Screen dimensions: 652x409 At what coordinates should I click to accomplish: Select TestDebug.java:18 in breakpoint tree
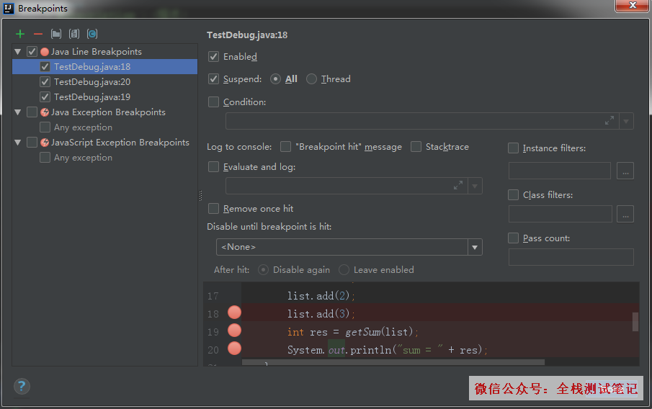[104, 67]
